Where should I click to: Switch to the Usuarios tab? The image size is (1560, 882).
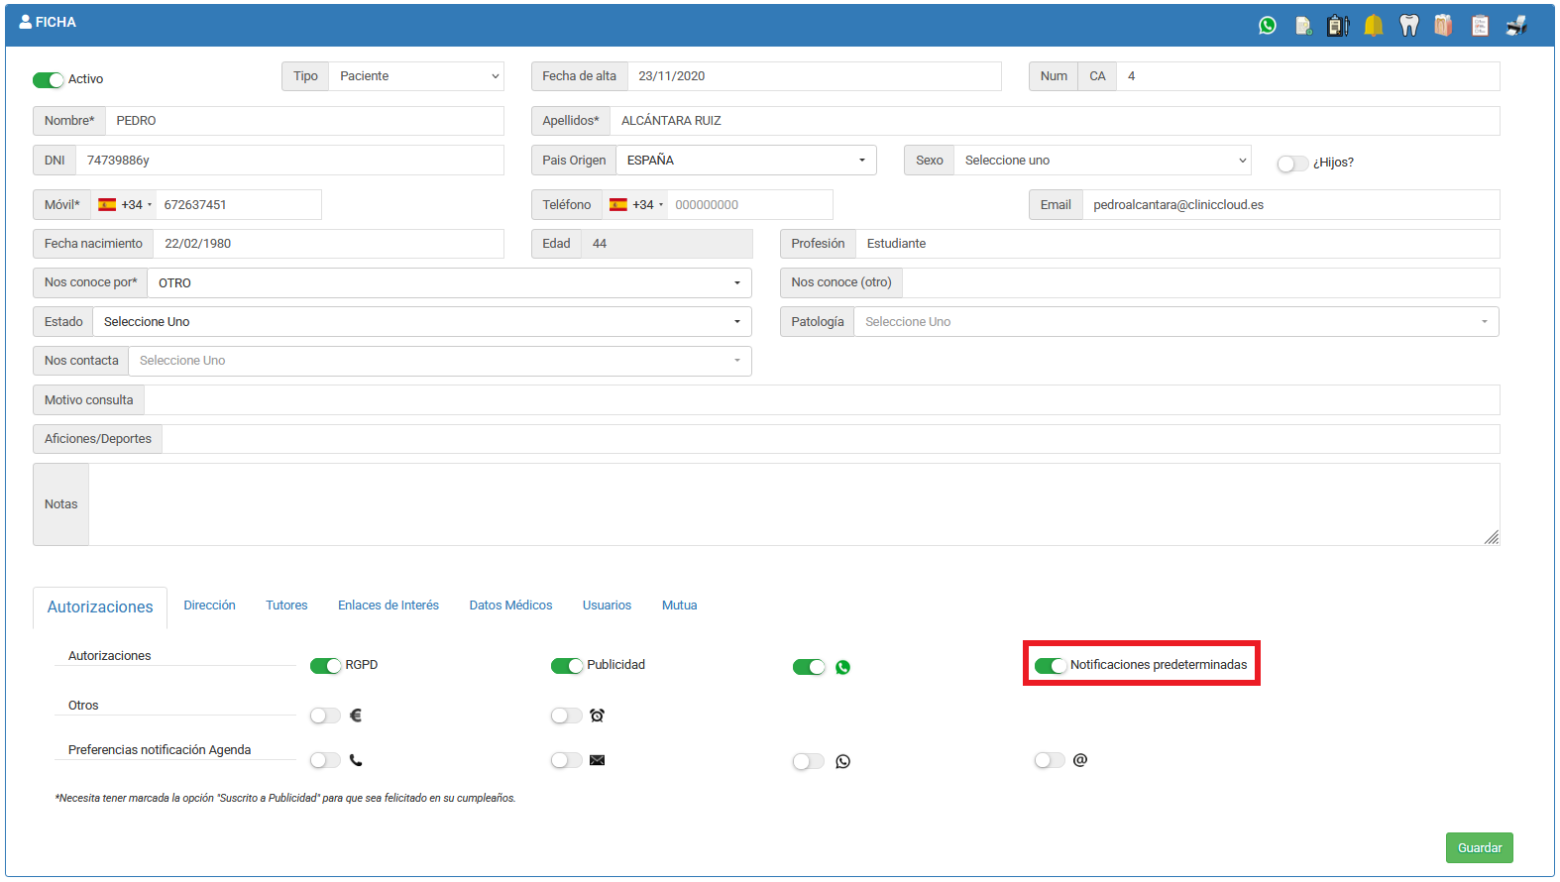(607, 606)
